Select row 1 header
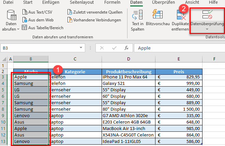This screenshot has width=225, height=146. (x=3, y=66)
